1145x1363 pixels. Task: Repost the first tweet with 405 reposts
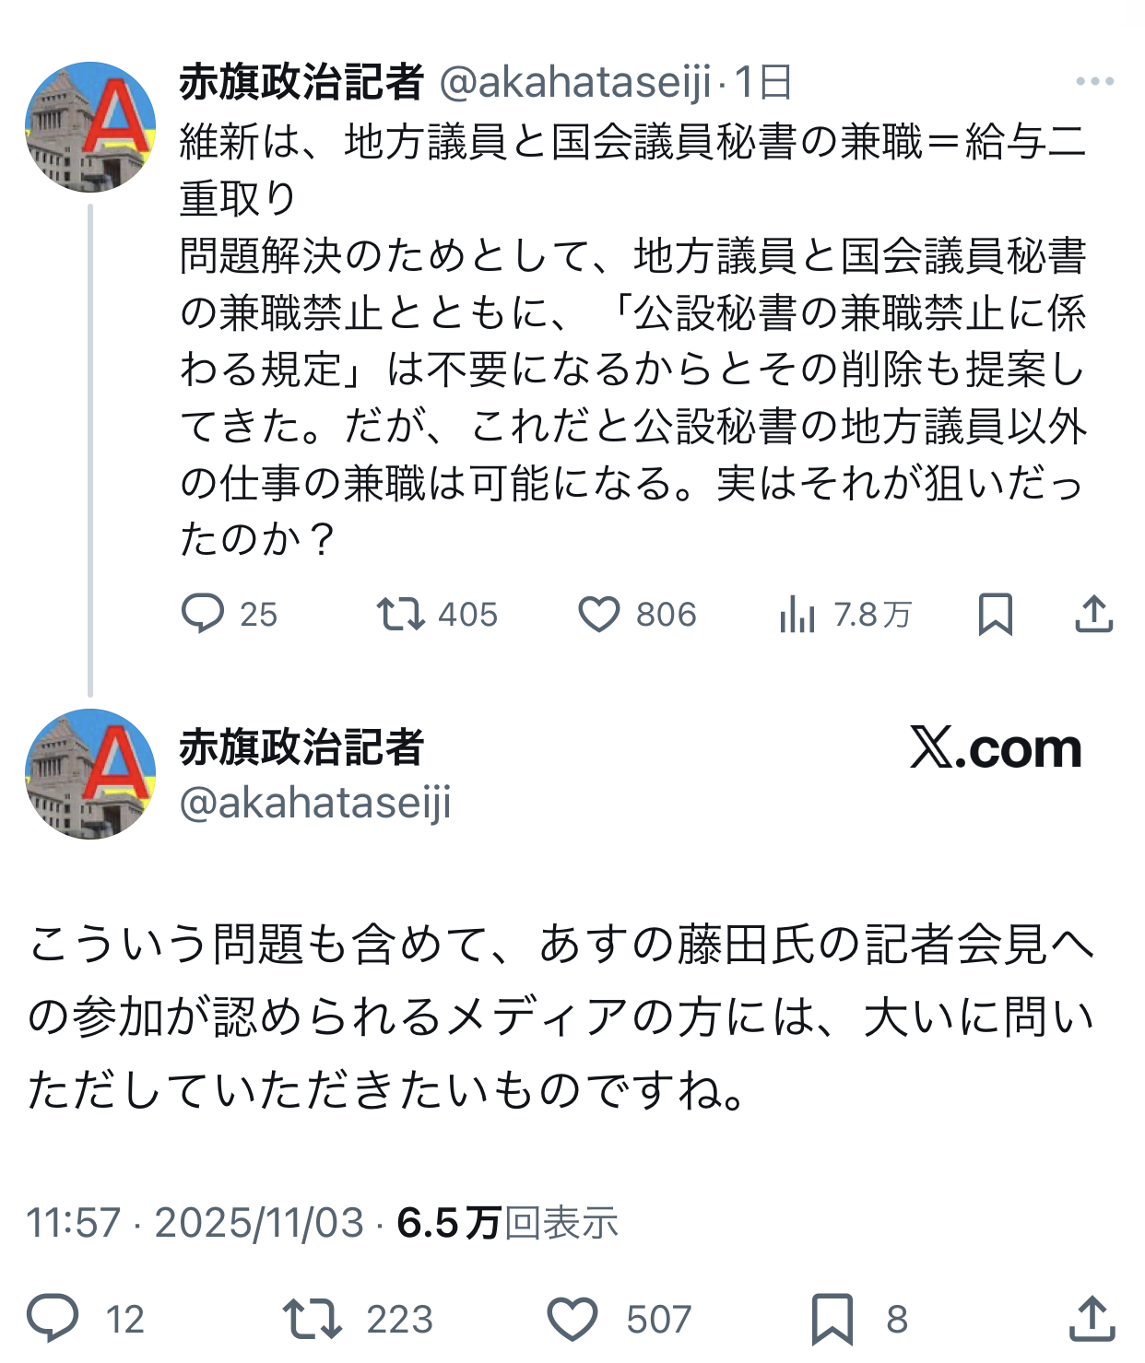(x=401, y=614)
